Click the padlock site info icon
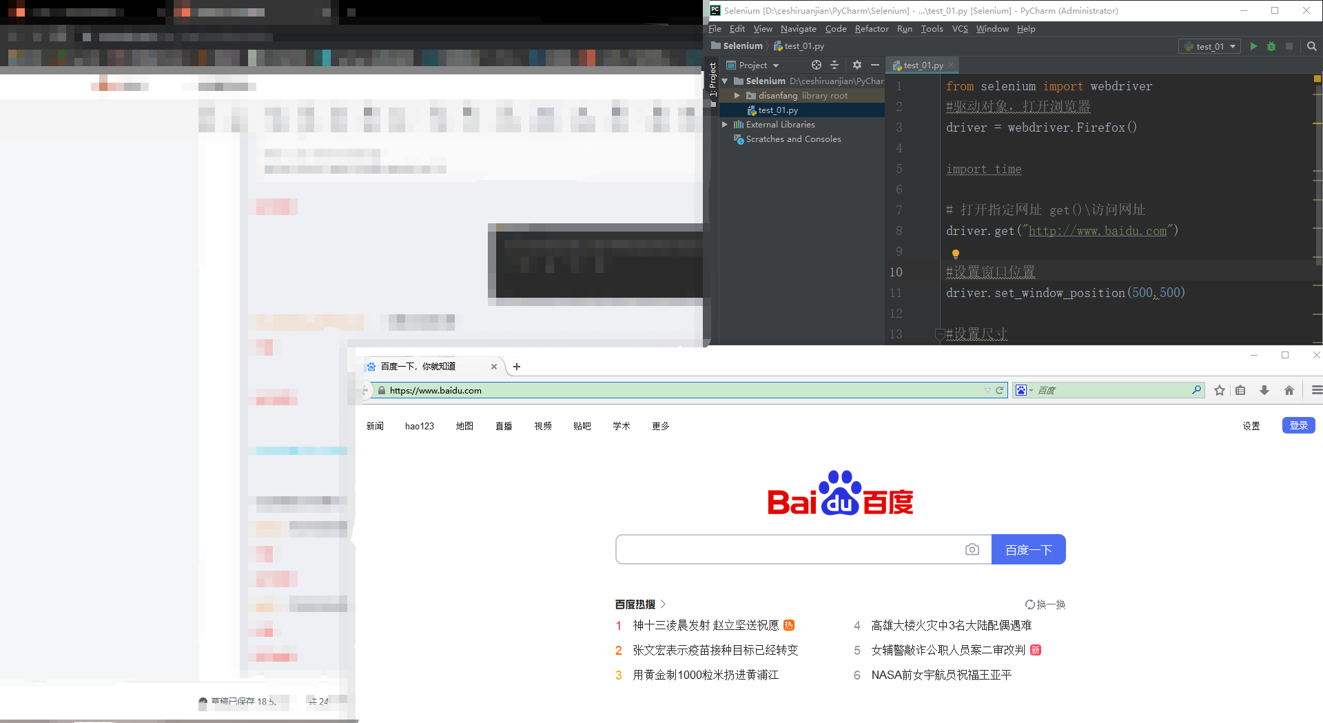The width and height of the screenshot is (1323, 723). (x=381, y=390)
